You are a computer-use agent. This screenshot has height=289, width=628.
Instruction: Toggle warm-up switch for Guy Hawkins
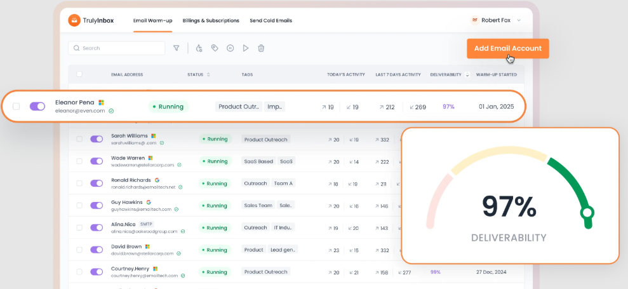click(x=97, y=205)
